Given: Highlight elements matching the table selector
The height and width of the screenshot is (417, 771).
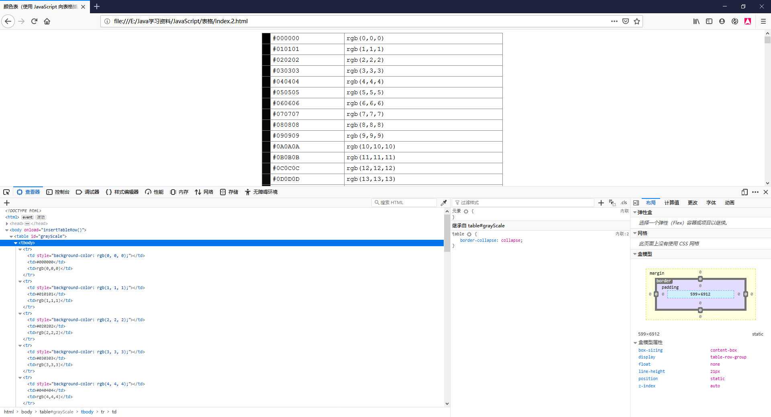Looking at the screenshot, I should [469, 234].
